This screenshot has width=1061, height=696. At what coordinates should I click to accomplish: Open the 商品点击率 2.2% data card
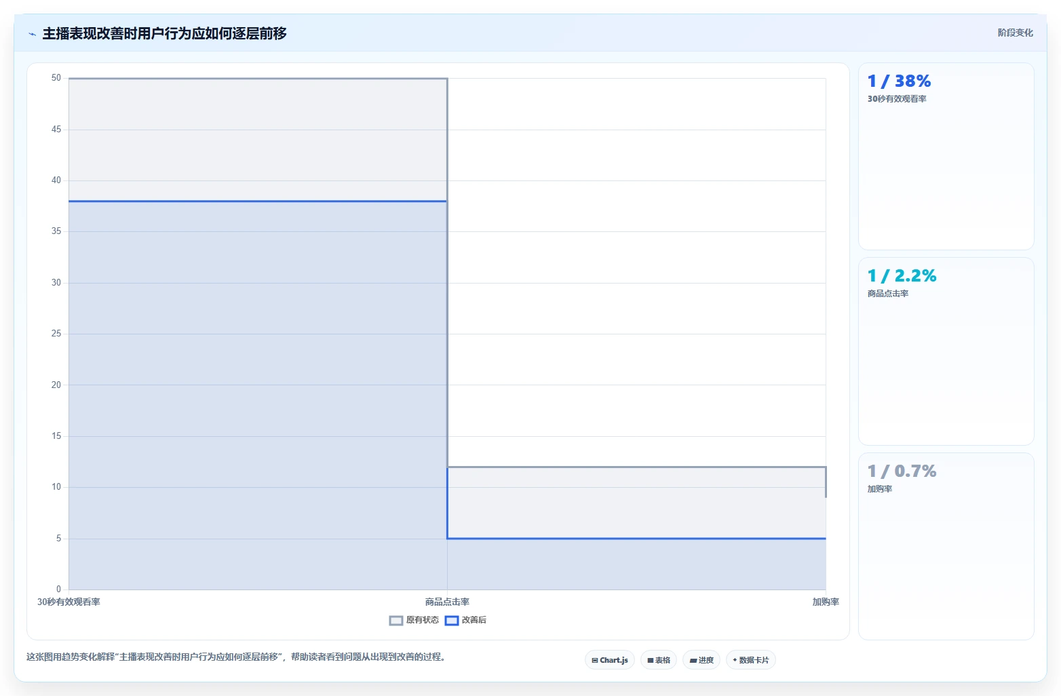tap(946, 351)
